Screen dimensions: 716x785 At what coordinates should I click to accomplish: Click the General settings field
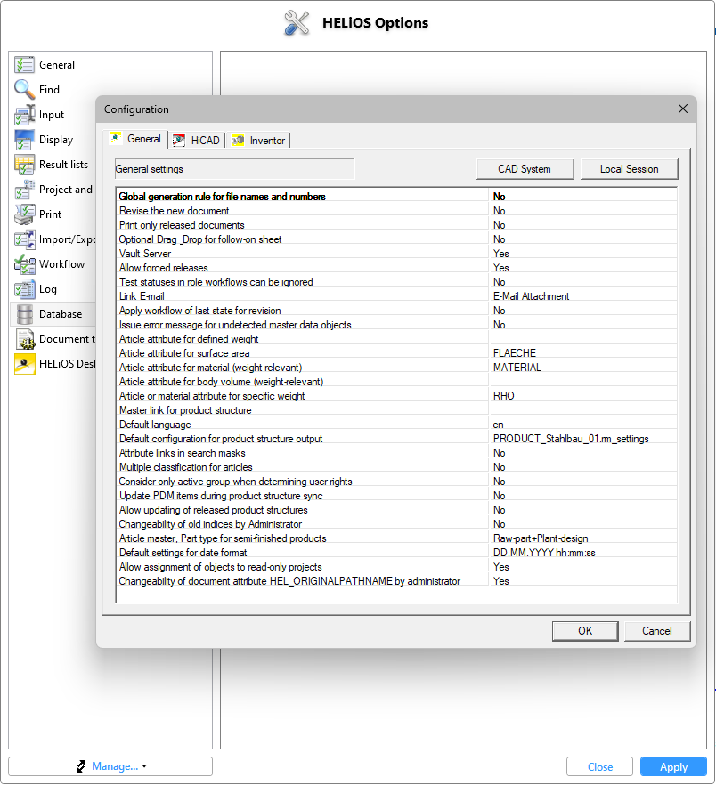[x=234, y=169]
